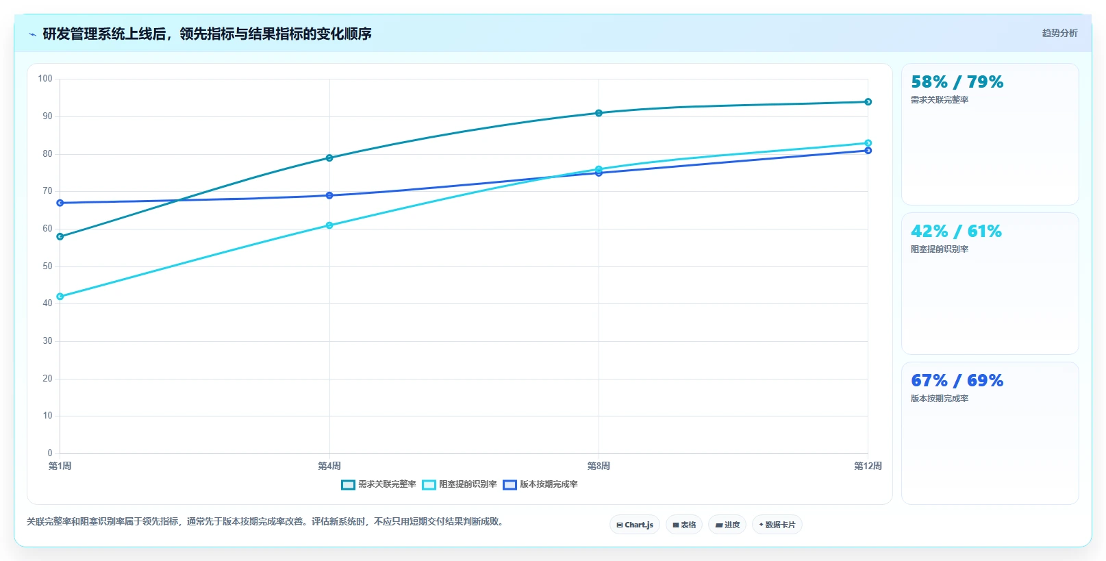Screen dimensions: 1106x561
Task: Click the 50 y-axis label
Action: [x=47, y=266]
